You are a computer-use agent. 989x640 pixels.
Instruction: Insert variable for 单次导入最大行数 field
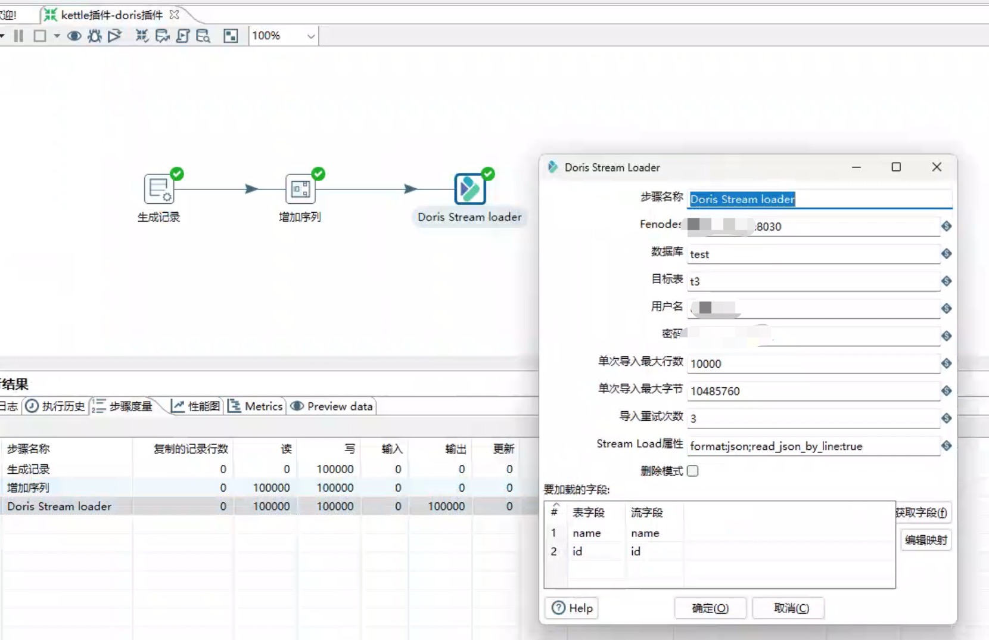pyautogui.click(x=946, y=364)
